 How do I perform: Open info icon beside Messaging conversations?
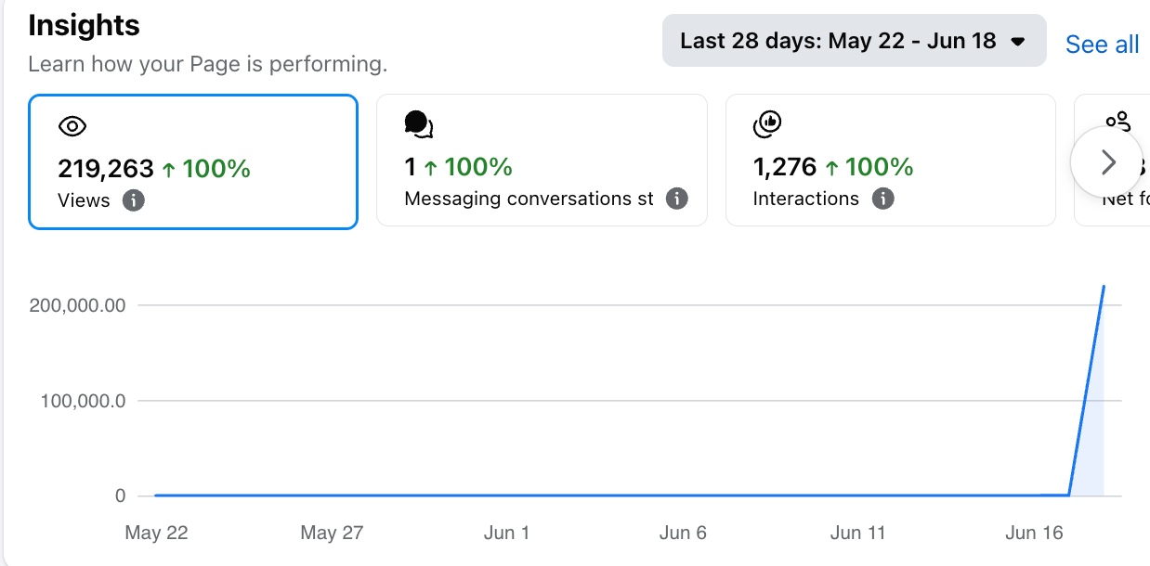click(x=677, y=199)
